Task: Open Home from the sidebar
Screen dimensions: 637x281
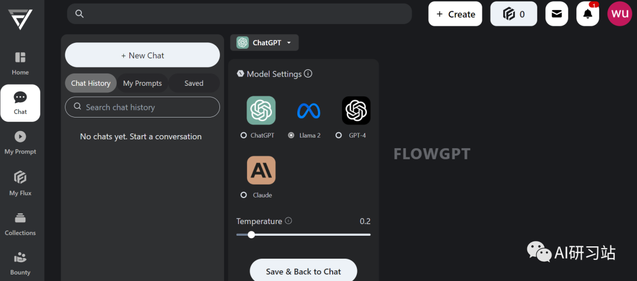Action: pyautogui.click(x=20, y=63)
